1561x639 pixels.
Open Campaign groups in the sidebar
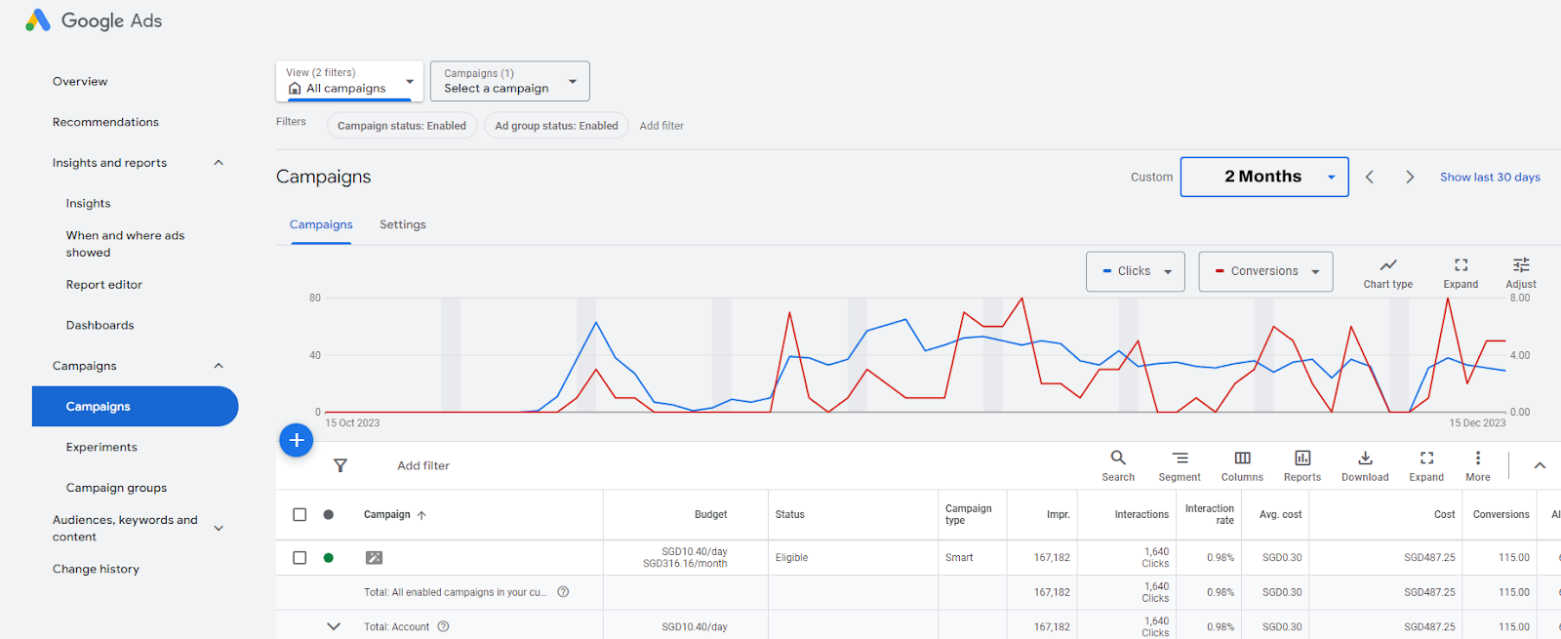coord(116,488)
